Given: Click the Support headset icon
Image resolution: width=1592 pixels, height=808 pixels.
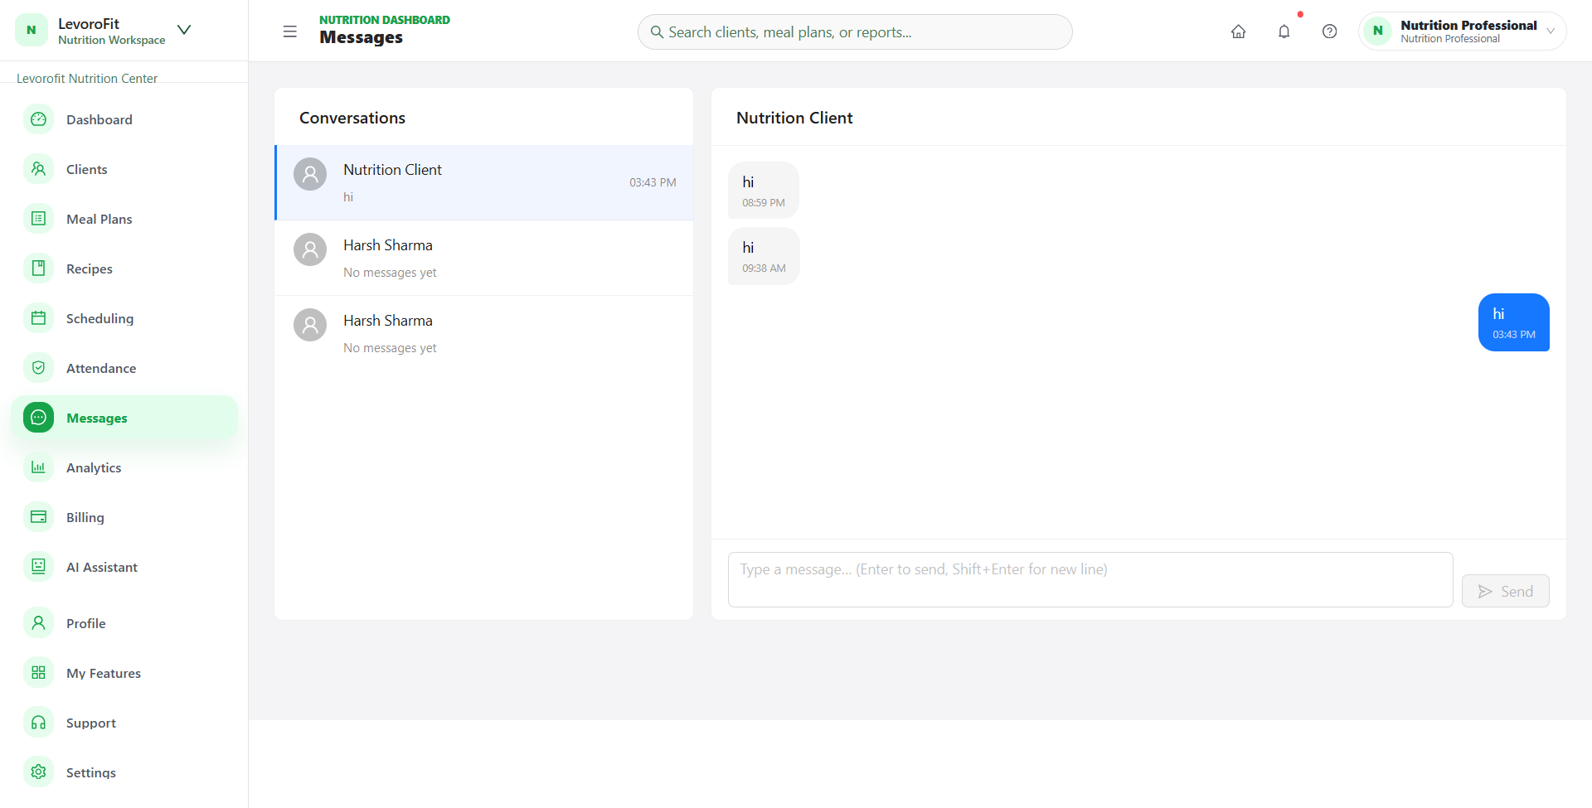Looking at the screenshot, I should pyautogui.click(x=38, y=723).
